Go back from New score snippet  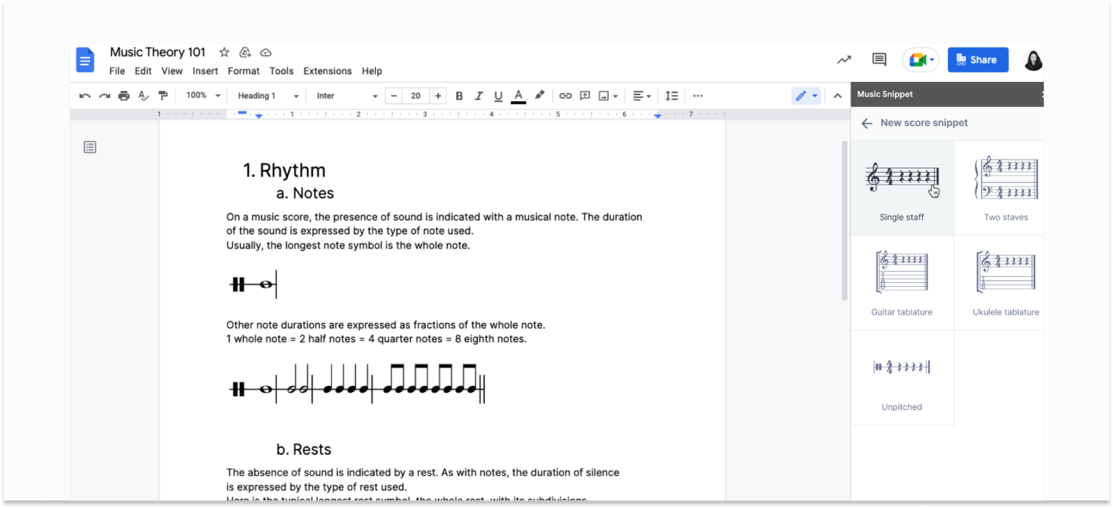tap(866, 123)
